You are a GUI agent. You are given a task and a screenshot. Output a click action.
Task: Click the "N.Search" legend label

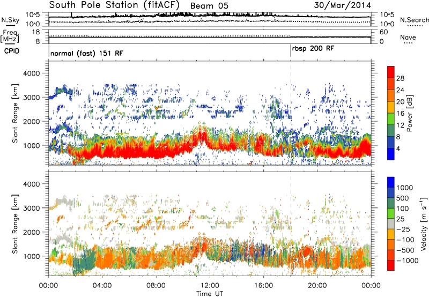pos(414,20)
